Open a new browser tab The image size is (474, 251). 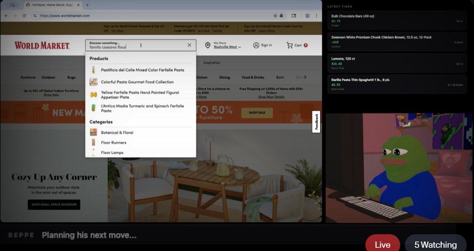[x=87, y=5]
